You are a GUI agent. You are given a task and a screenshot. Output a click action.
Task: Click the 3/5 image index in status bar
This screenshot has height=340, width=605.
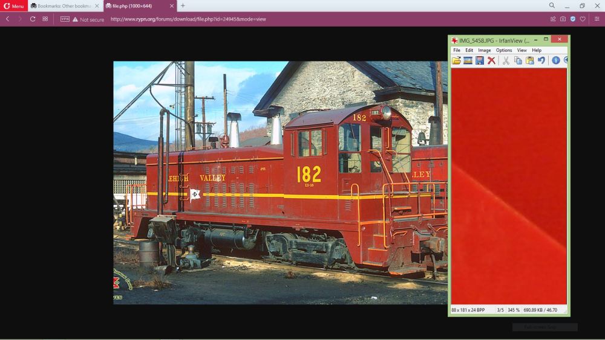pyautogui.click(x=500, y=310)
